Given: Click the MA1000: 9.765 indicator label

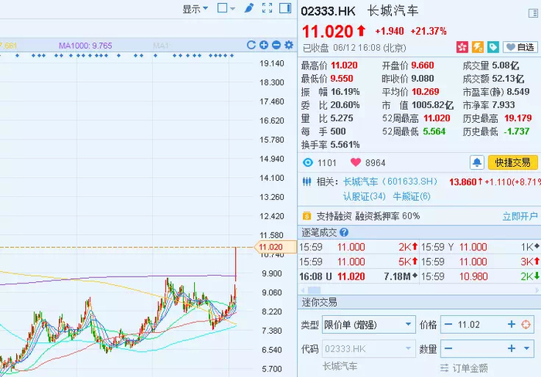Looking at the screenshot, I should tap(85, 46).
